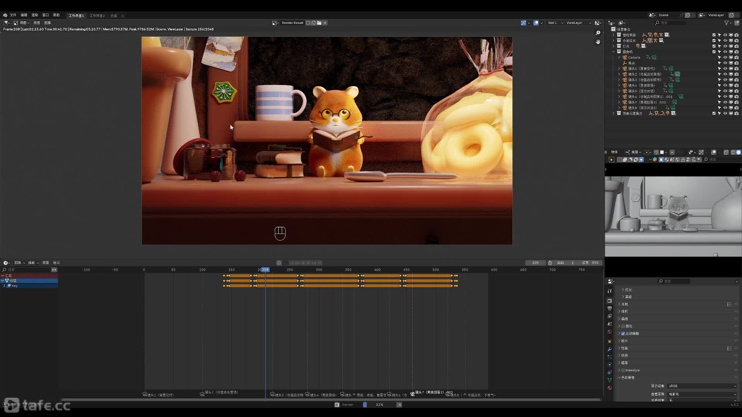
Task: Enable the Freestyle checkbox
Action: tap(623, 370)
